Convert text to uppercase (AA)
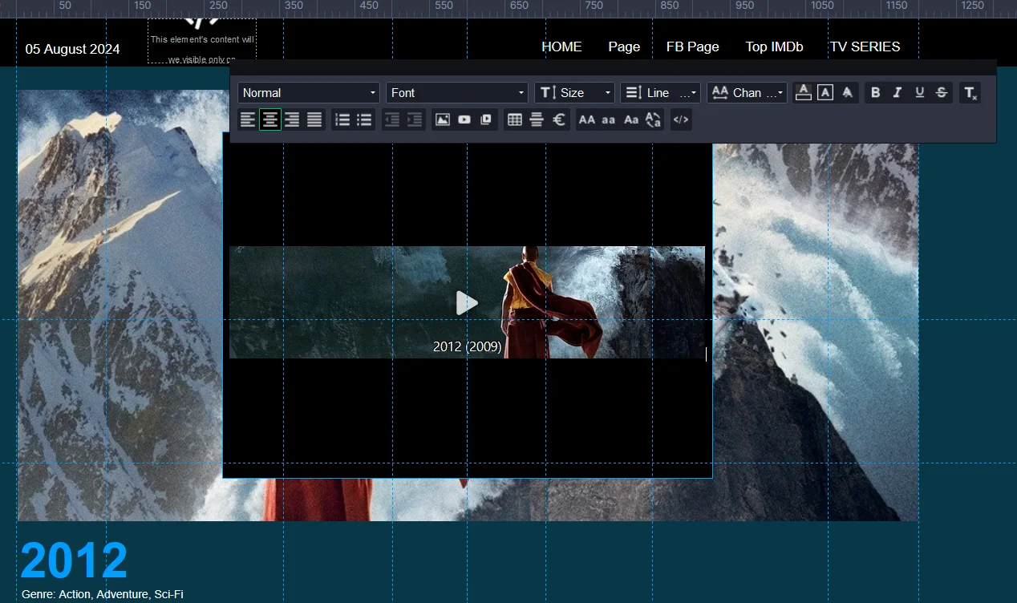The image size is (1017, 603). tap(587, 120)
